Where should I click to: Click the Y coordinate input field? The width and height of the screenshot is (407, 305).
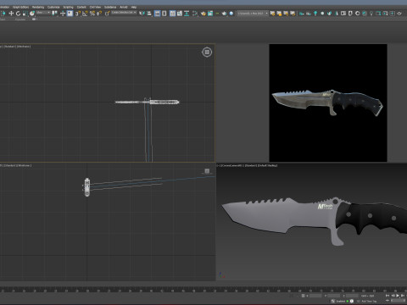(334, 296)
